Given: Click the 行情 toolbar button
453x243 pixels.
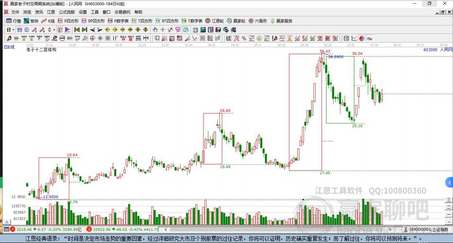Looking at the screenshot, I should pyautogui.click(x=14, y=21).
